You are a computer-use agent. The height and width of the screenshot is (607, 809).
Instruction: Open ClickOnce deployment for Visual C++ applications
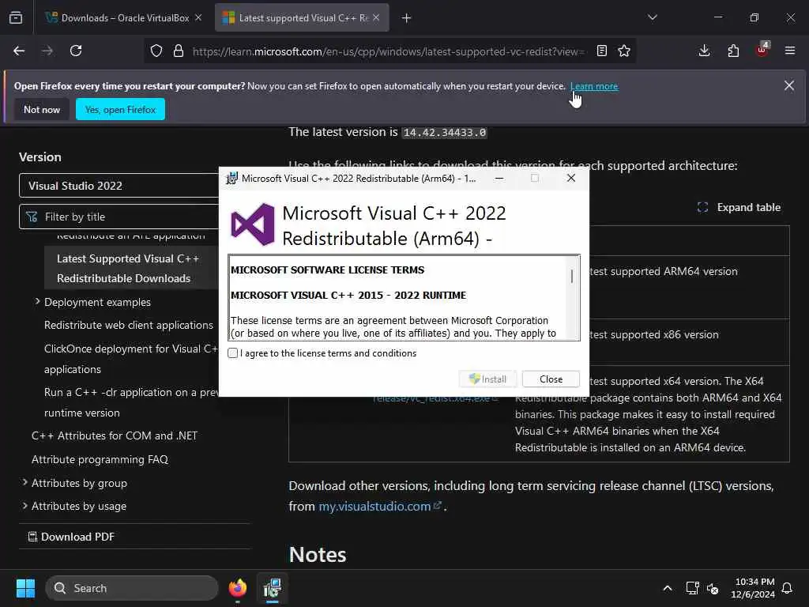point(131,359)
